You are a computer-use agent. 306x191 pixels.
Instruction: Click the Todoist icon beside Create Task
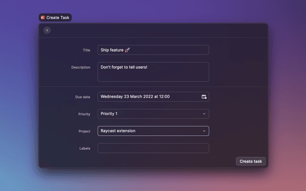(x=43, y=17)
